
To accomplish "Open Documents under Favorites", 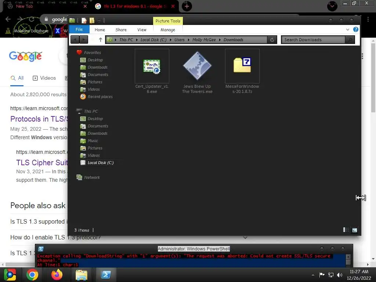I will pos(98,75).
